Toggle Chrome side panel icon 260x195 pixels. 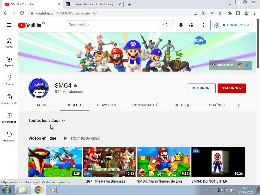click(238, 13)
